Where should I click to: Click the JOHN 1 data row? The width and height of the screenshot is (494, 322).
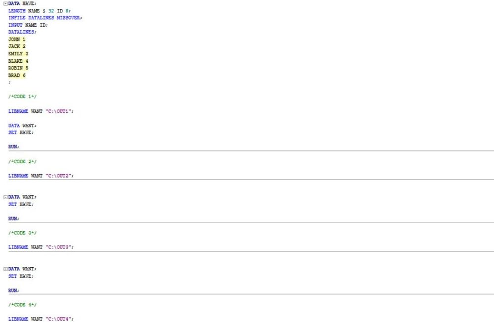17,39
